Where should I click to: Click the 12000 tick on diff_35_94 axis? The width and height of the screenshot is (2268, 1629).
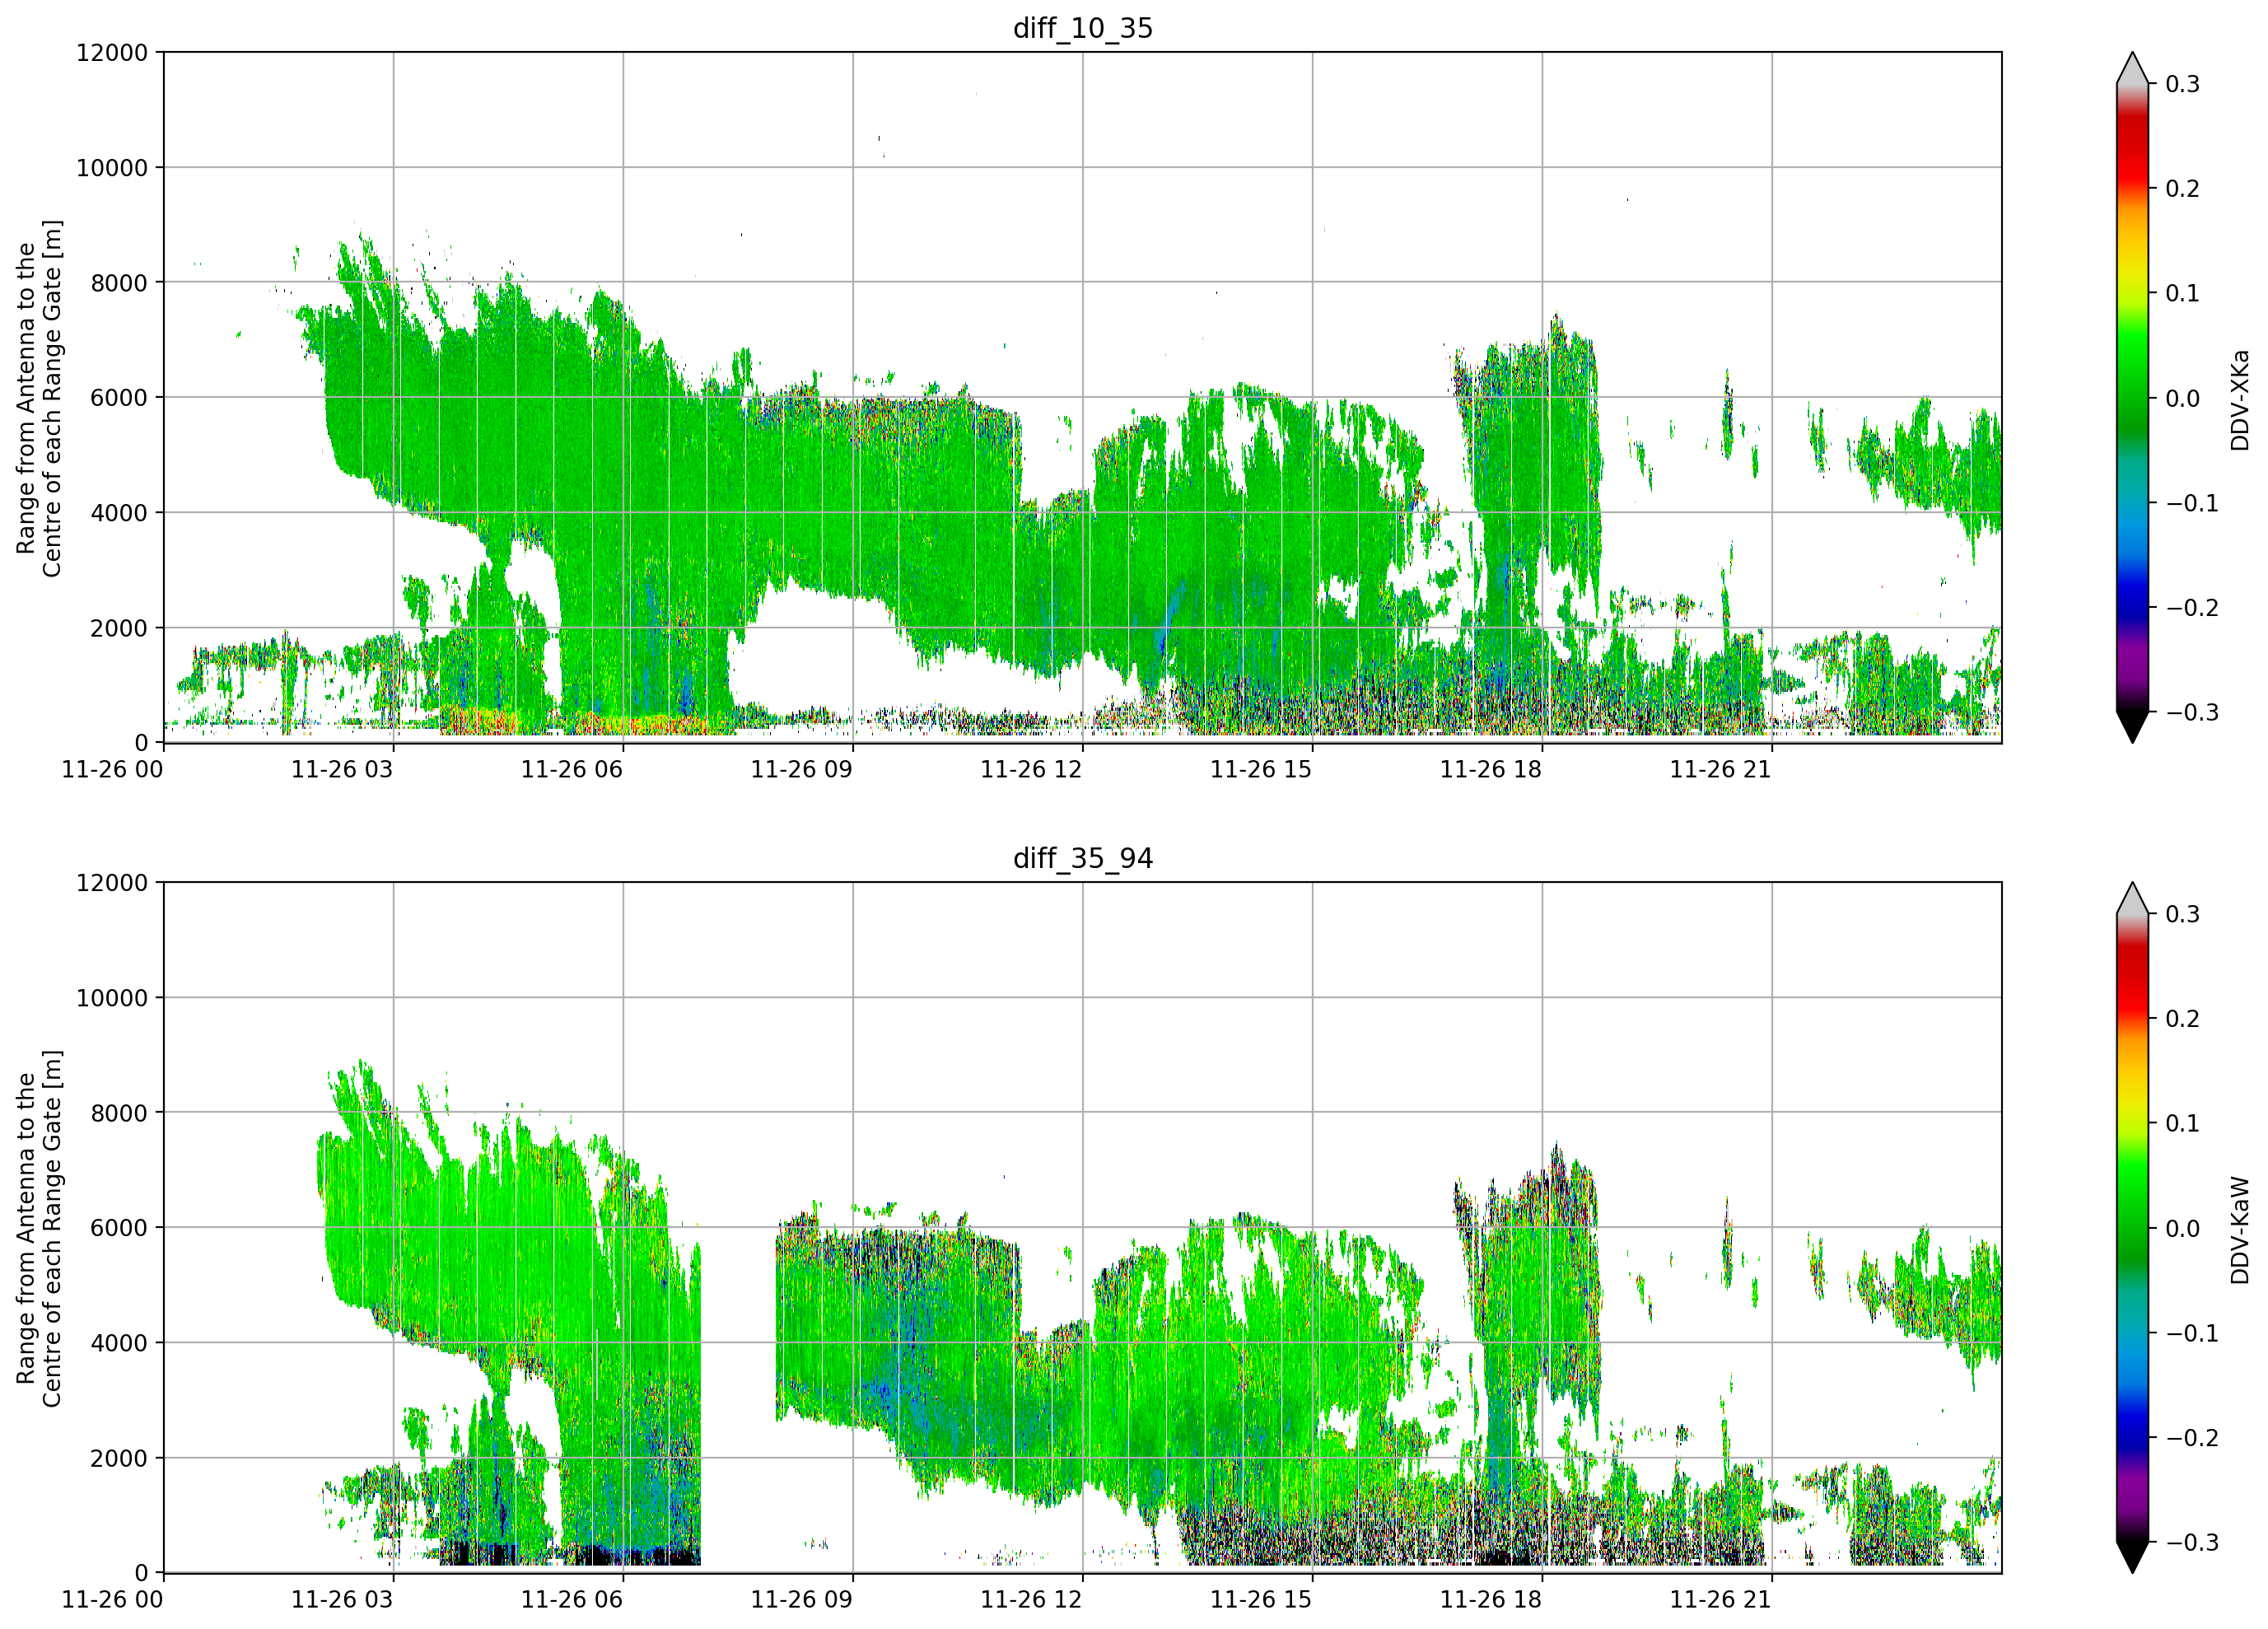pyautogui.click(x=112, y=883)
